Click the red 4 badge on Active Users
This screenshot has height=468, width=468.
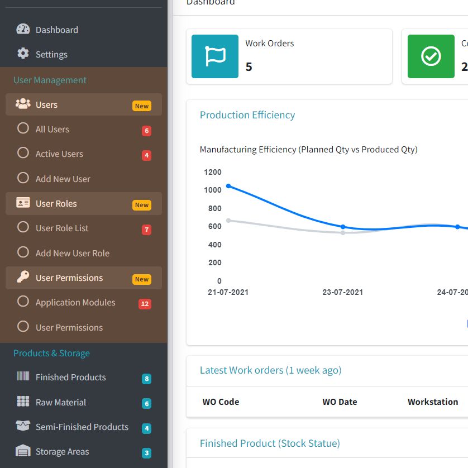point(146,155)
